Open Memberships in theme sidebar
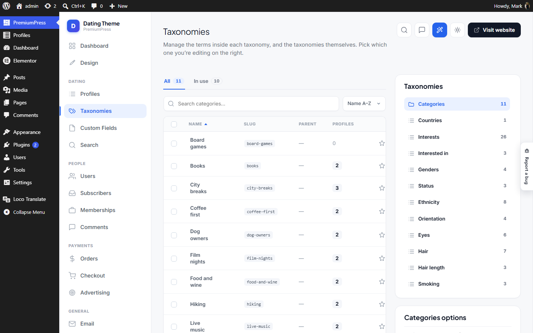The height and width of the screenshot is (333, 533). [x=105, y=210]
